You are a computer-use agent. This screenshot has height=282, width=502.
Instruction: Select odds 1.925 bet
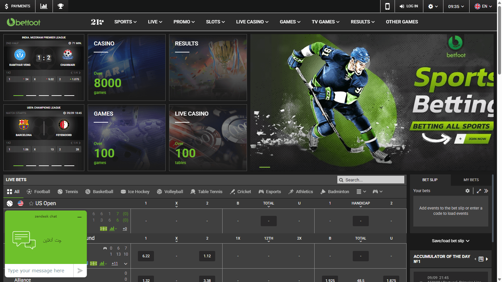click(330, 280)
